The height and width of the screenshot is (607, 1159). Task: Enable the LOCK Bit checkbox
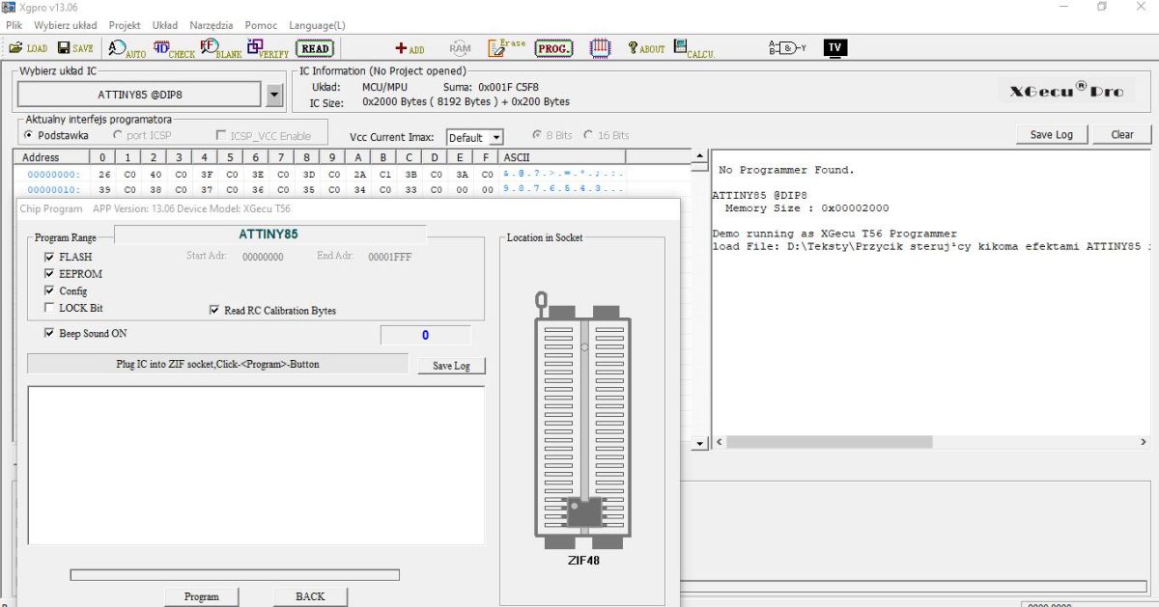point(49,308)
